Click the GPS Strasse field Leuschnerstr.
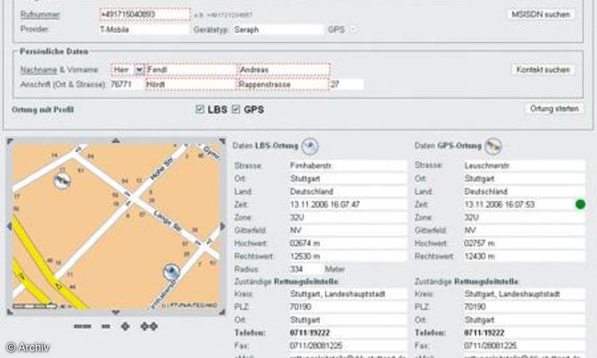The width and height of the screenshot is (597, 358). 524,165
